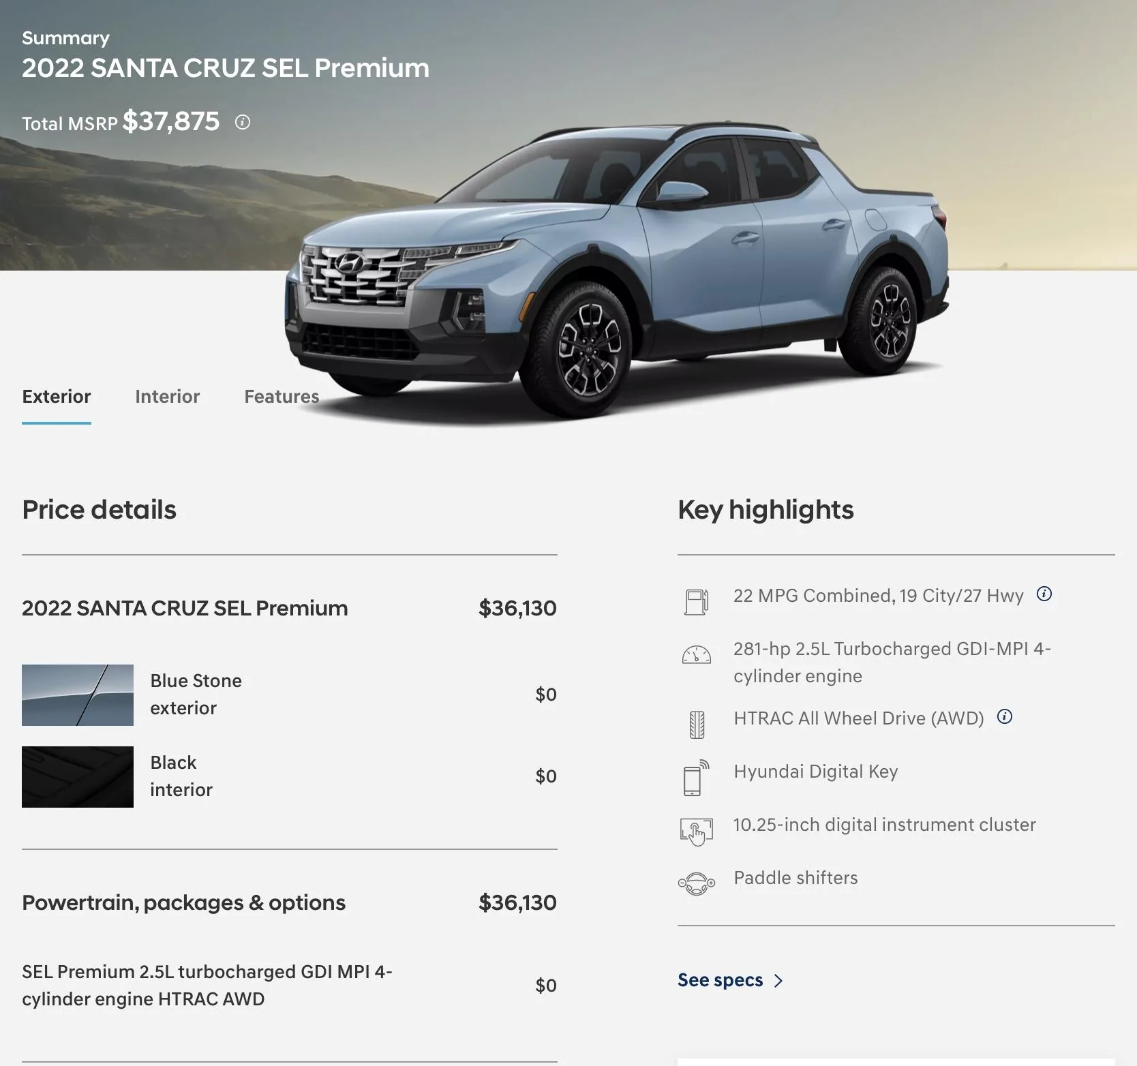This screenshot has width=1137, height=1066.
Task: Click the $0 price beside Blue Stone exterior
Action: (x=546, y=695)
